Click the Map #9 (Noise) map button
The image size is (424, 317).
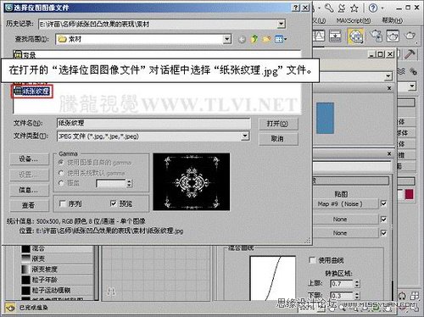click(345, 203)
